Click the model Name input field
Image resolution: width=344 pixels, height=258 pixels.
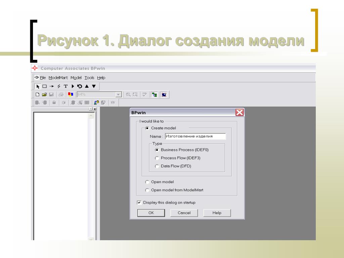(x=196, y=136)
